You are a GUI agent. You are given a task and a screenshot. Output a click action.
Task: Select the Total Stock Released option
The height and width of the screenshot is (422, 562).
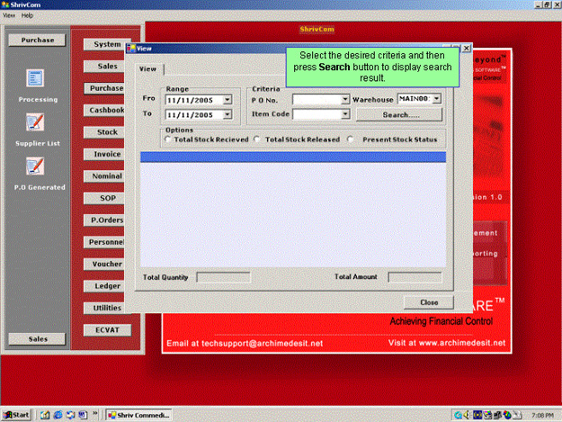click(258, 140)
